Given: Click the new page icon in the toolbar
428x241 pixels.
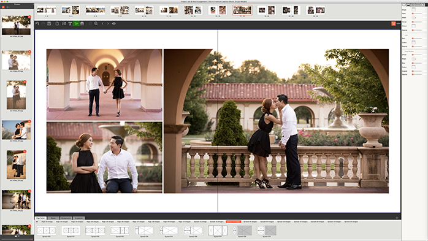Looking at the screenshot, I should (57, 24).
